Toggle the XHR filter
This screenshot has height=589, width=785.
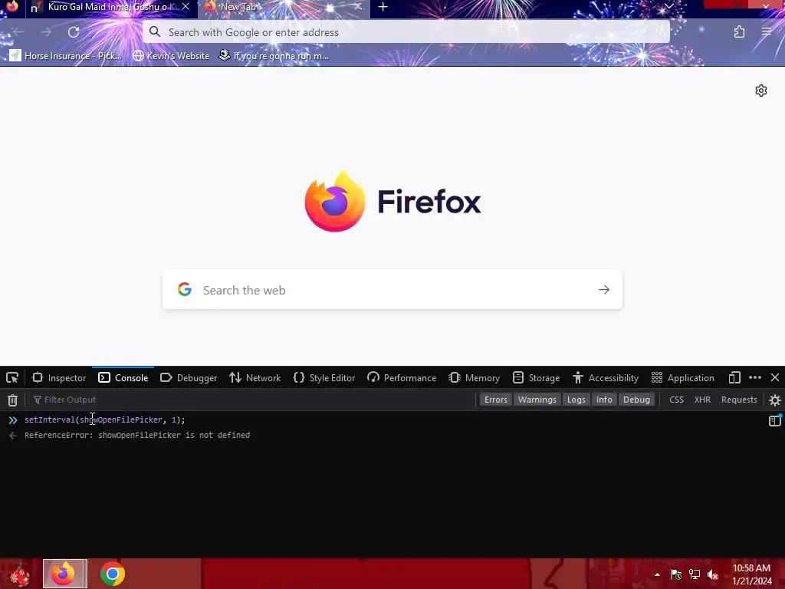point(702,400)
